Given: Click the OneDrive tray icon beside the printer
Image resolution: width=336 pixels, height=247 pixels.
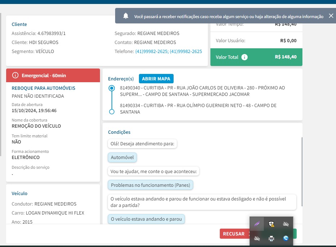Looking at the screenshot, I should (x=257, y=238).
